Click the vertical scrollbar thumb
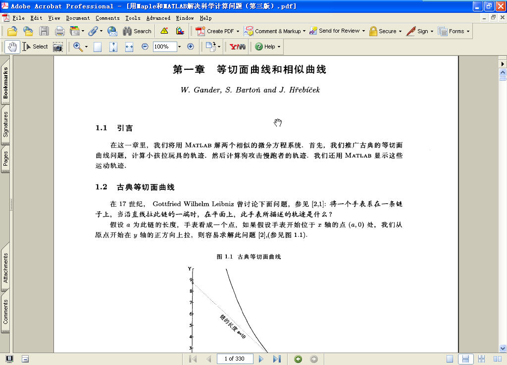Screen dimensions: 507x365 tap(503, 79)
